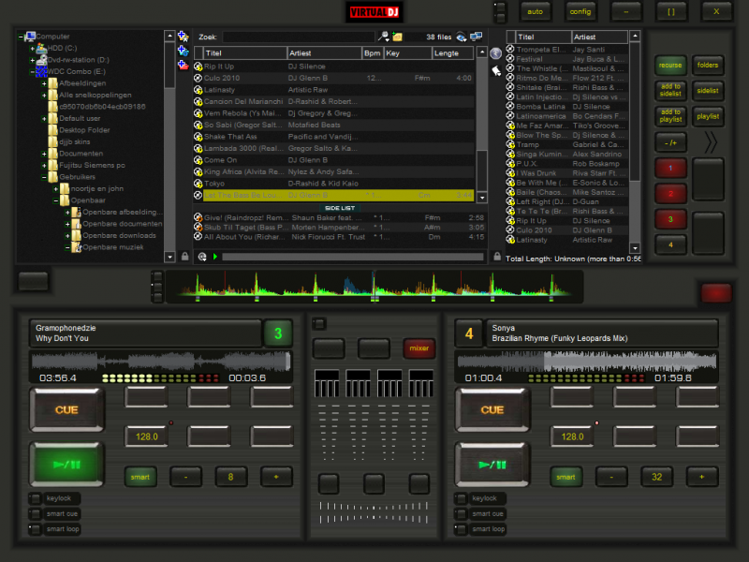
Task: Collapse the WDC Combo (E:) node
Action: pos(33,72)
